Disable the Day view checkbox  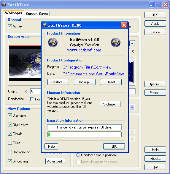tap(10, 116)
